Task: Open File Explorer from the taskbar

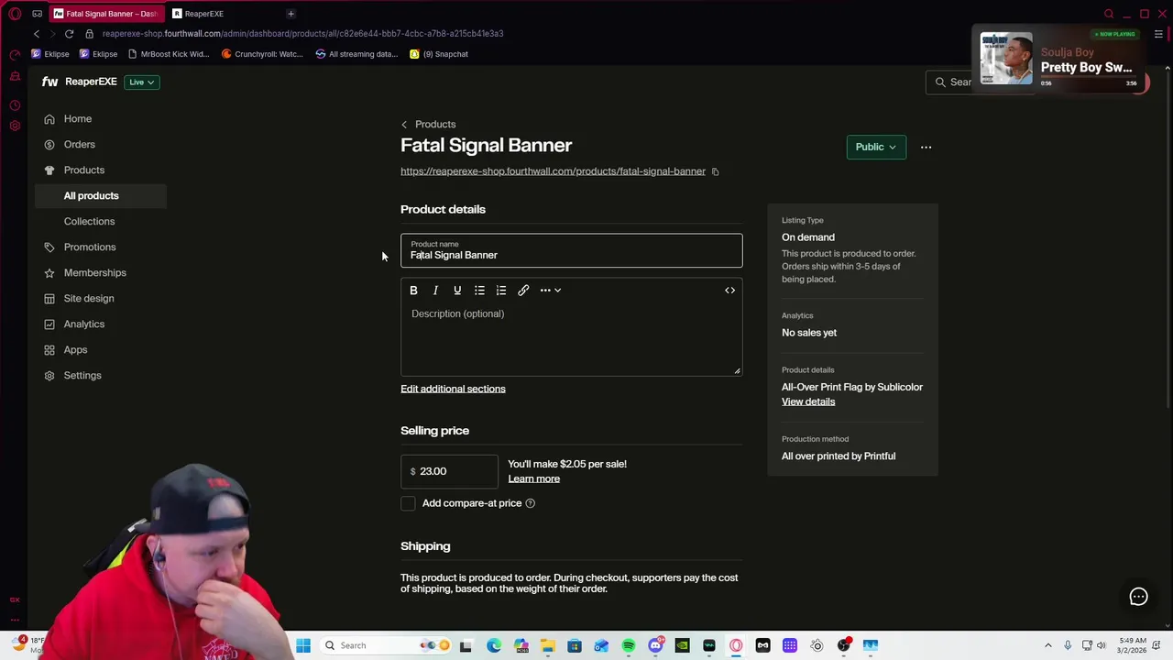Action: (x=547, y=645)
